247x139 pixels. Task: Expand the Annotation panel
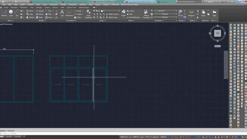point(71,20)
